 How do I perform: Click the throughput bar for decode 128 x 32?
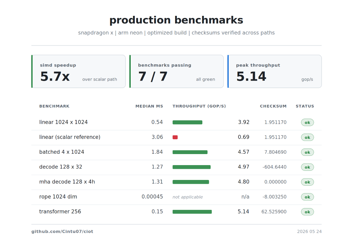(192, 167)
